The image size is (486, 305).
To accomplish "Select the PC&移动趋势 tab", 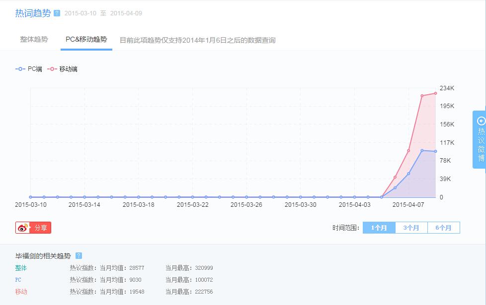I will point(86,40).
